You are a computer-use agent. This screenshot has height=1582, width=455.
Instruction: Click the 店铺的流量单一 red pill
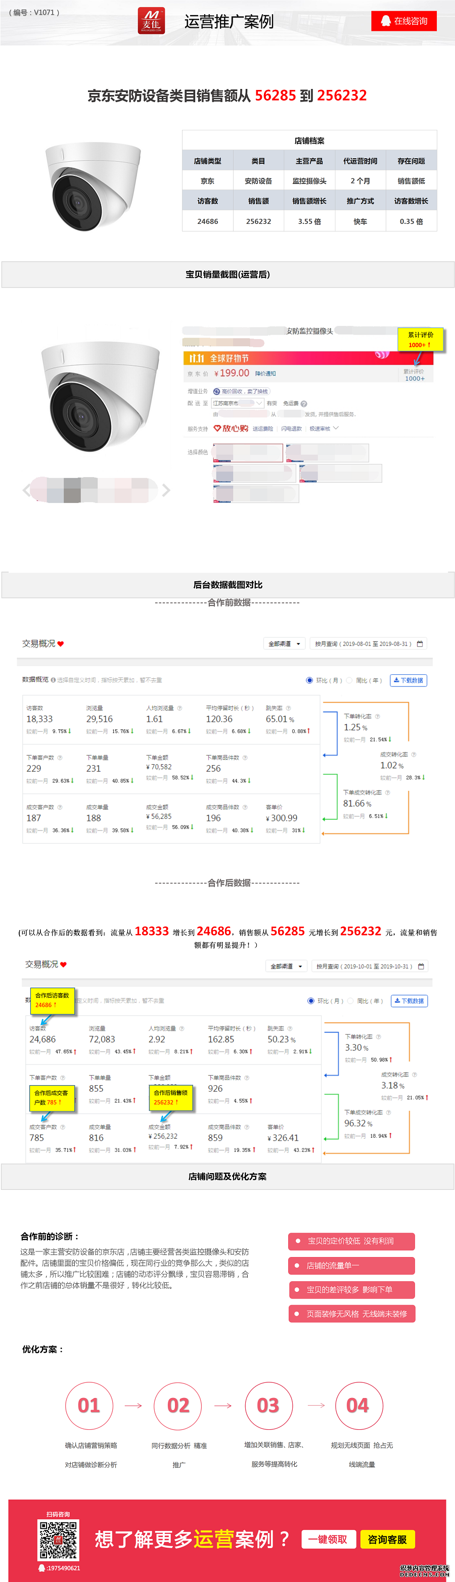[351, 1265]
